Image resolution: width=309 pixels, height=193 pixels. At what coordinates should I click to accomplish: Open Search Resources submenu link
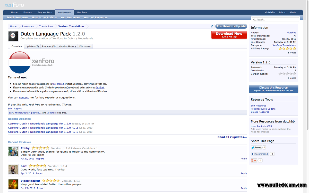(x=17, y=17)
